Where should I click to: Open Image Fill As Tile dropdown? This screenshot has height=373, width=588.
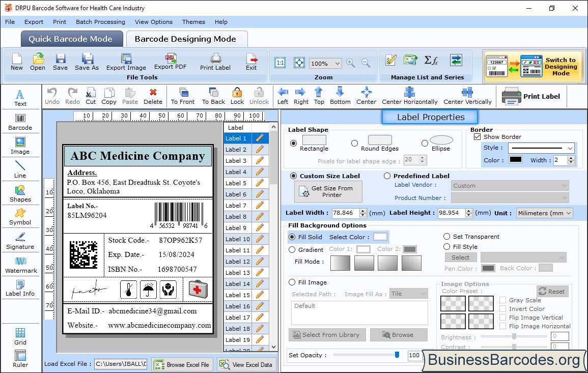409,294
